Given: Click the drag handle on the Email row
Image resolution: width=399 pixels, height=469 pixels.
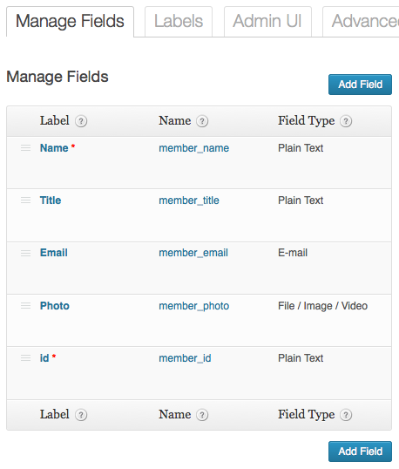Looking at the screenshot, I should [26, 253].
